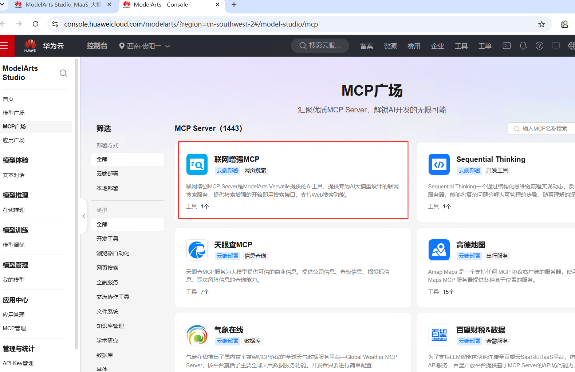Open the 资源 header menu

(390, 46)
